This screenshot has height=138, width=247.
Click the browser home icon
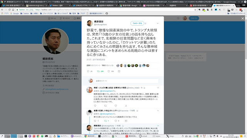click(13, 10)
